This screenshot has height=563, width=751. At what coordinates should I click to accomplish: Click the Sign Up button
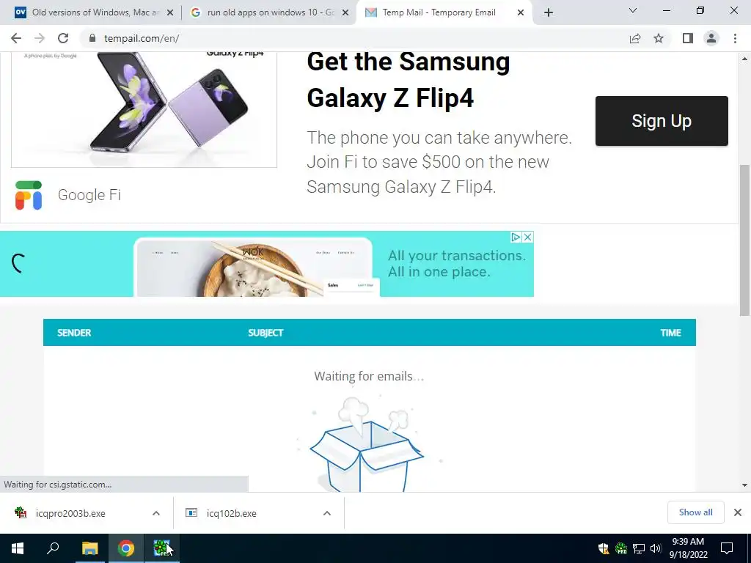tap(662, 121)
